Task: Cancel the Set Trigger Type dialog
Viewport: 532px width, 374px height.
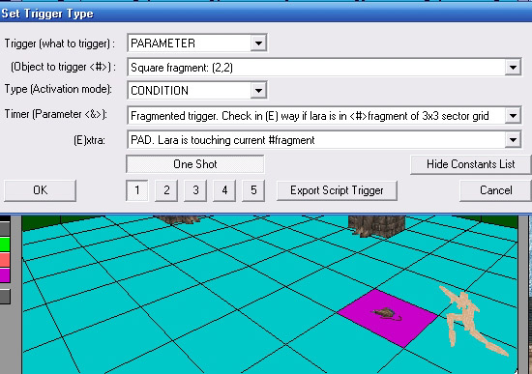Action: pos(495,190)
